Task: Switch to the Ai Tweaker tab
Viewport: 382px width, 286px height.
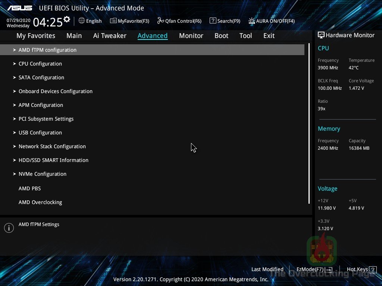Action: coord(110,35)
